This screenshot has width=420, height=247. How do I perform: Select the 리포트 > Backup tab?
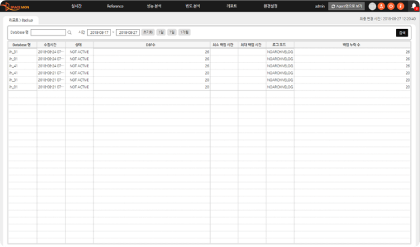coord(21,20)
